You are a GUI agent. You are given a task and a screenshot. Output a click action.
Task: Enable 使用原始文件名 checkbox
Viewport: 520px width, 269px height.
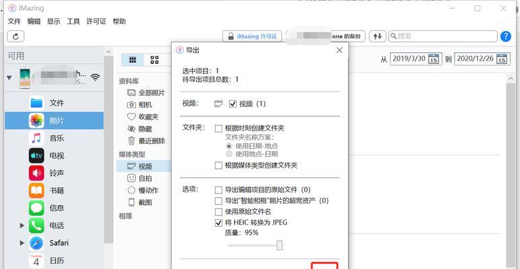218,212
